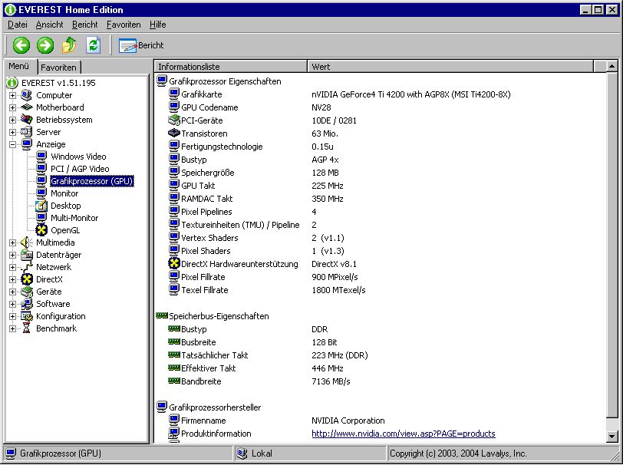Click the Wert column header

tap(450, 66)
